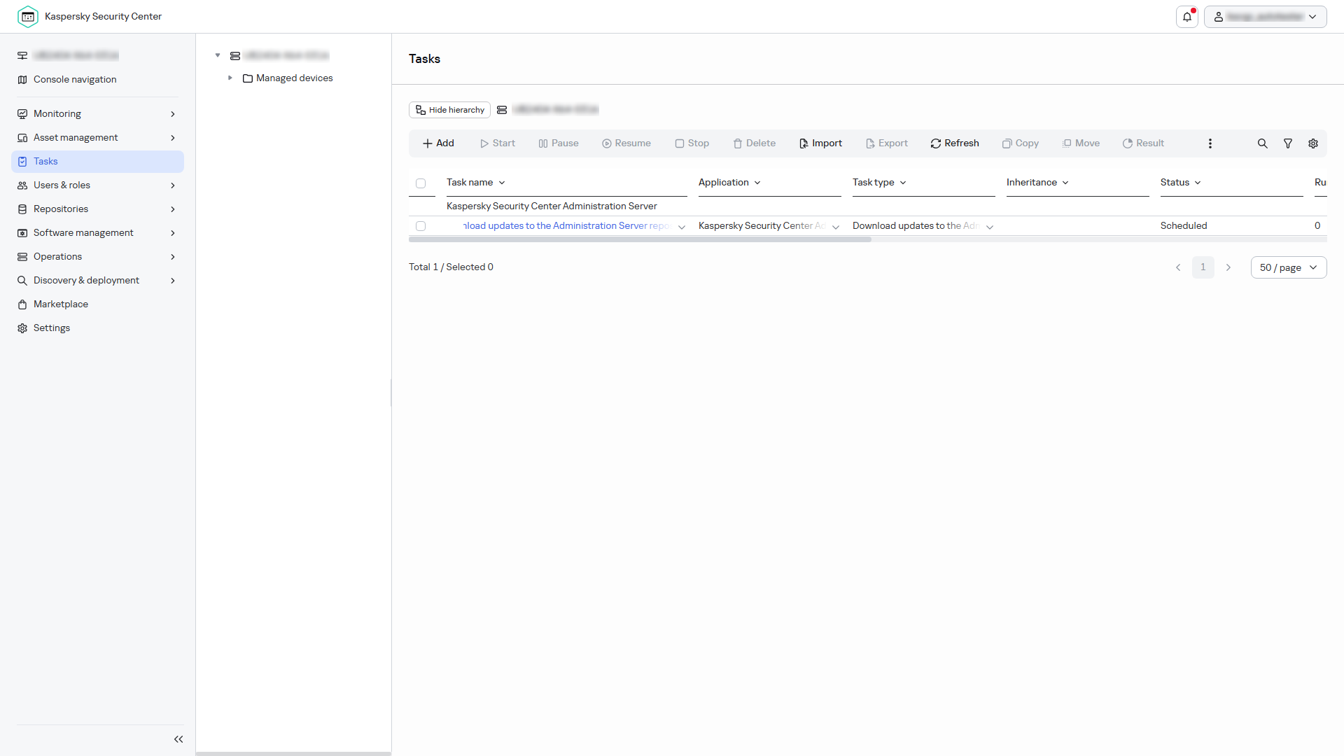Click the Refresh toolbar button
The height and width of the screenshot is (756, 1344).
955,143
